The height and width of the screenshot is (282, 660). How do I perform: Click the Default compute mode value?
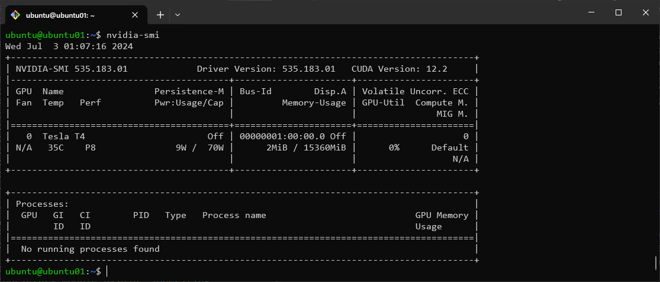[450, 148]
